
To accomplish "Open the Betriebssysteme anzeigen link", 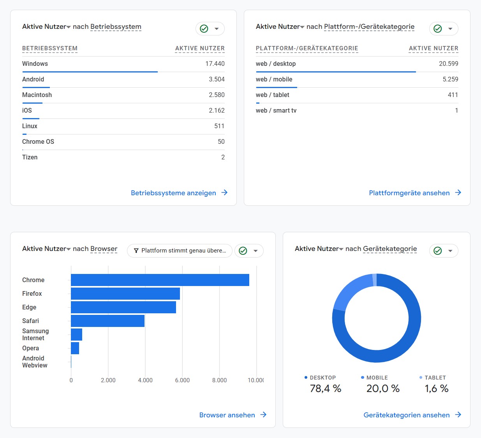I will point(173,193).
